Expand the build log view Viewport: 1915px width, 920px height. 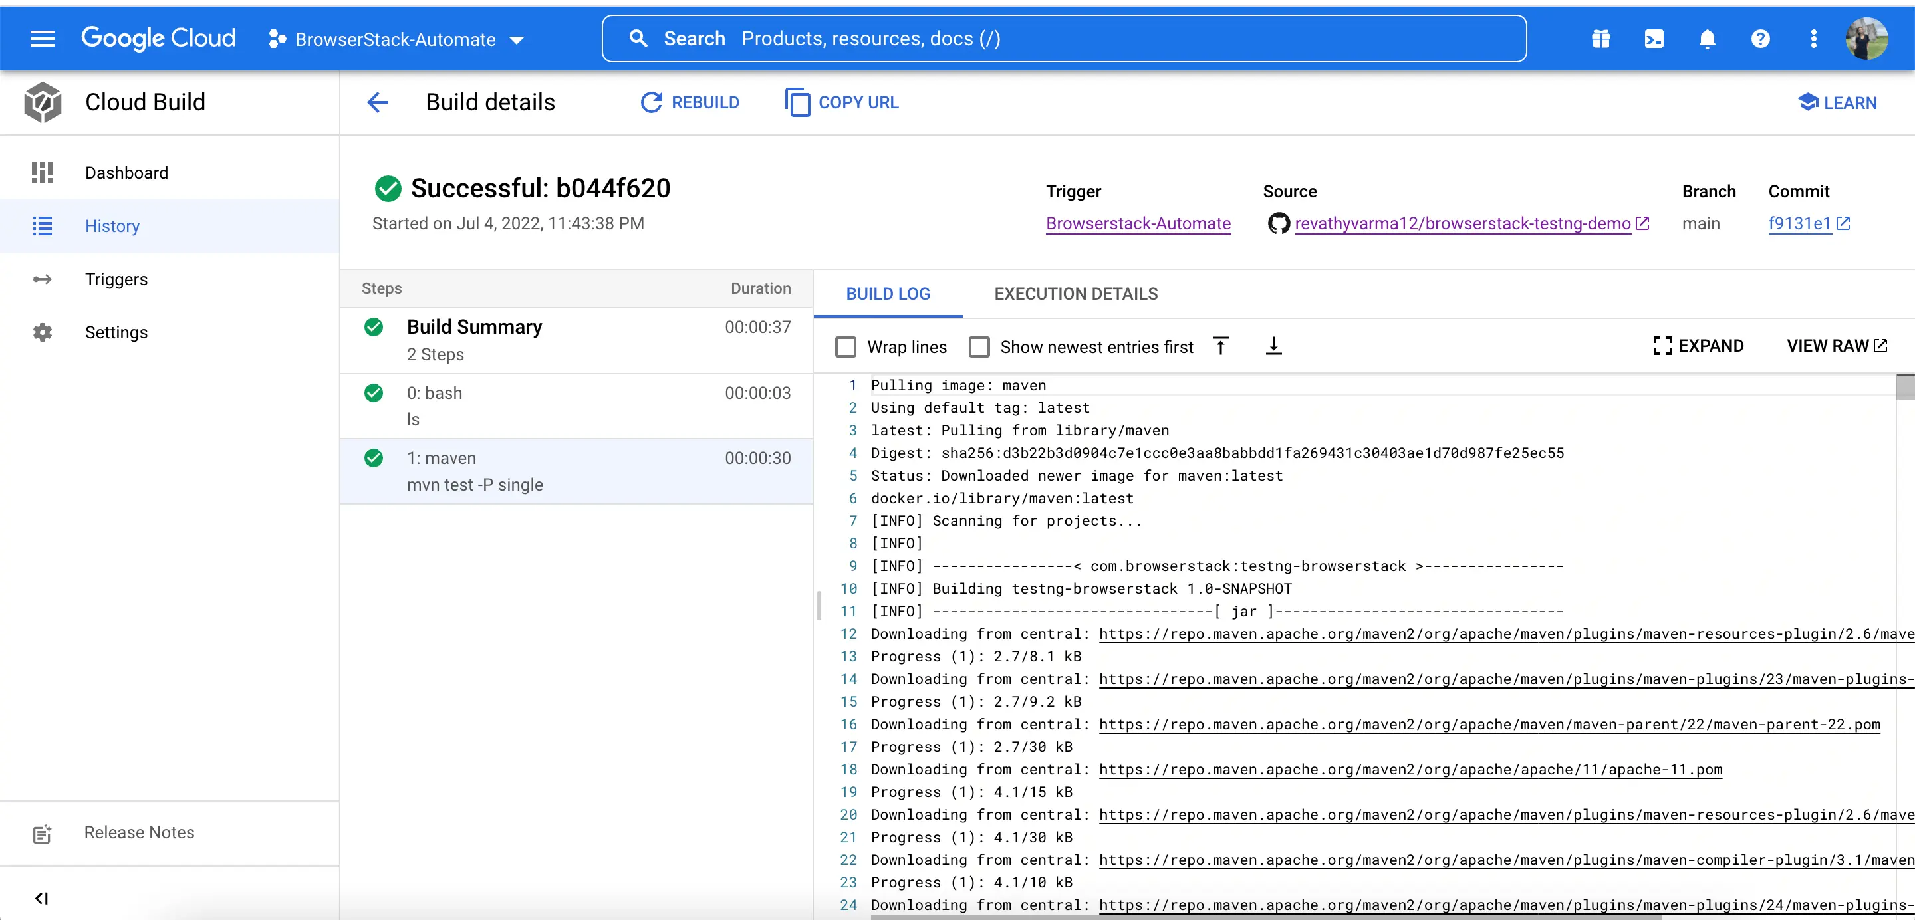pyautogui.click(x=1698, y=346)
